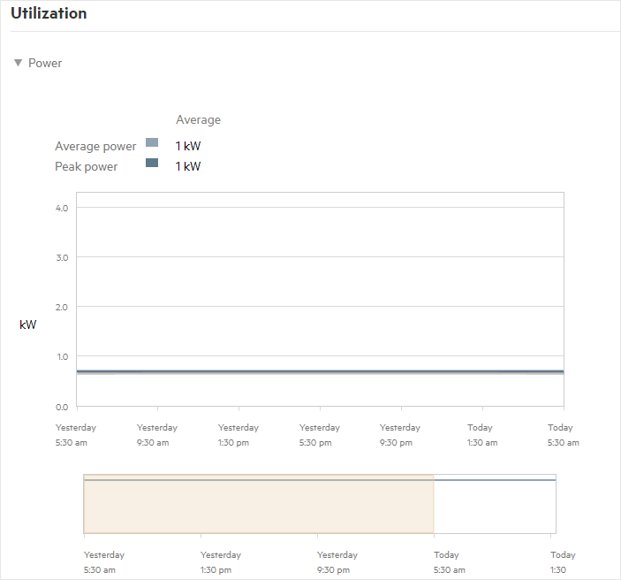
Task: Click the power line in the main chart
Action: 320,372
